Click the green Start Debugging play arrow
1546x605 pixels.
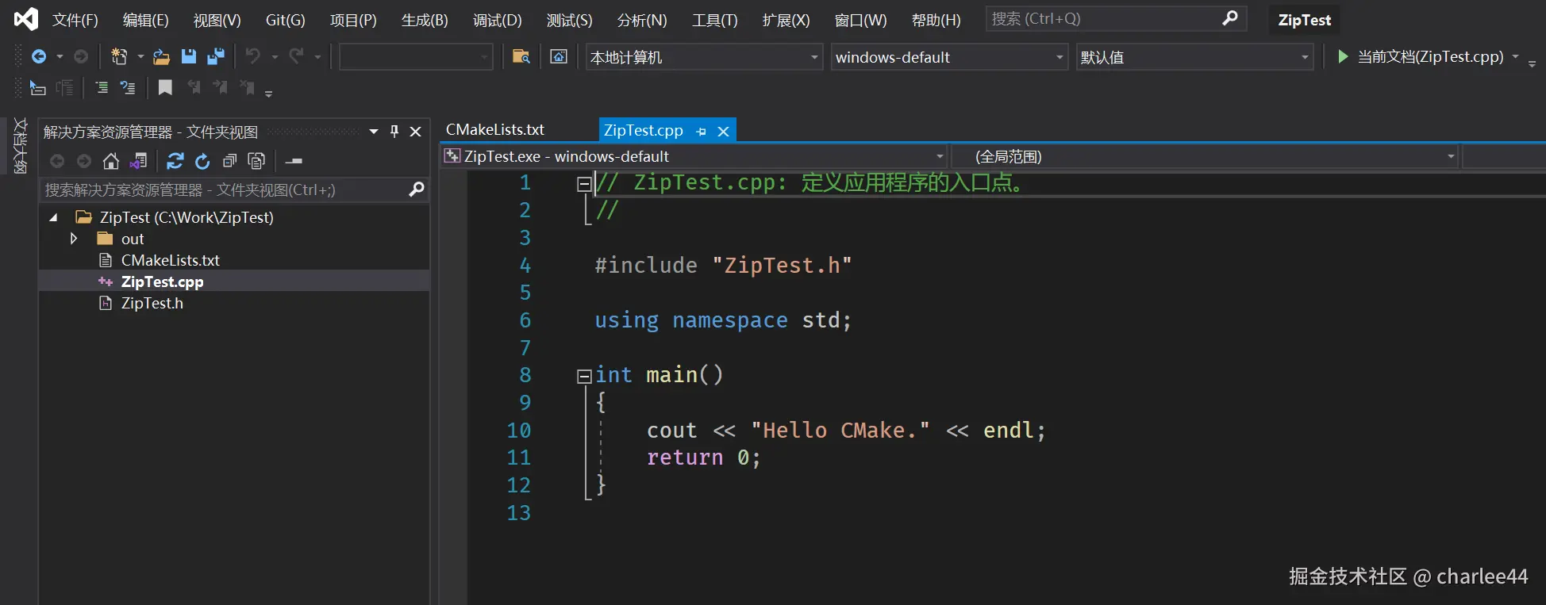(1342, 56)
